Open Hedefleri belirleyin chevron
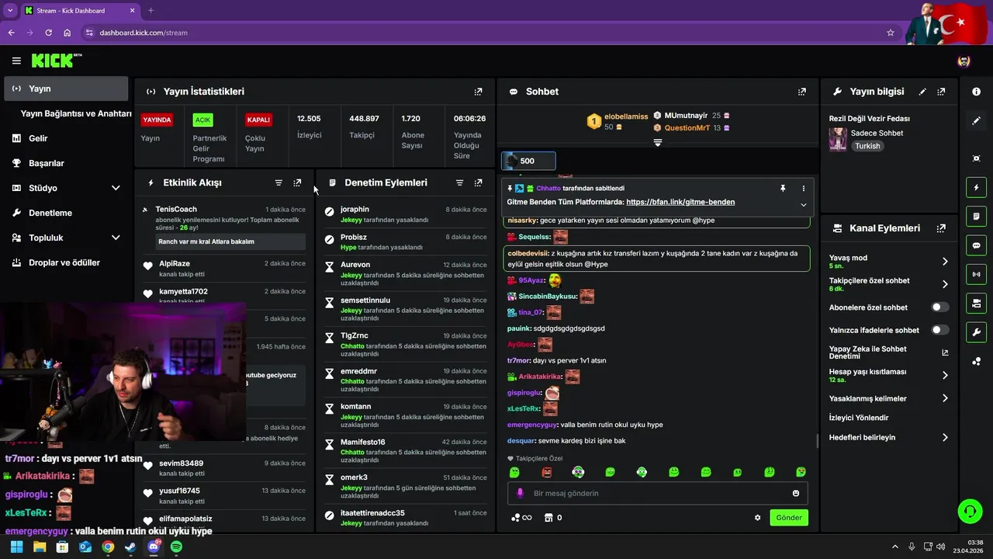The height and width of the screenshot is (559, 993). click(945, 437)
